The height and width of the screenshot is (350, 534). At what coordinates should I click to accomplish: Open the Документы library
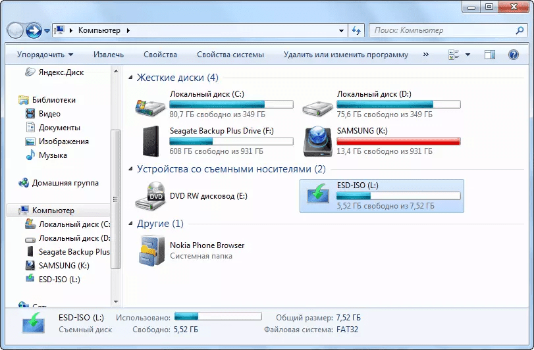pyautogui.click(x=53, y=128)
